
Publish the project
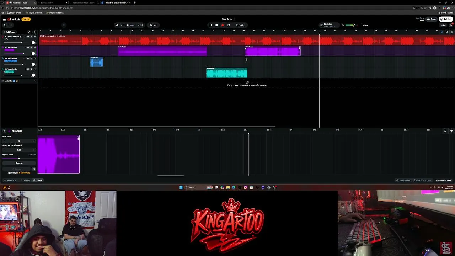[x=446, y=19]
